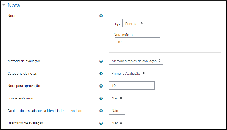The image size is (227, 130).
Task: Click the Categoria de notas label
Action: [x=22, y=74]
